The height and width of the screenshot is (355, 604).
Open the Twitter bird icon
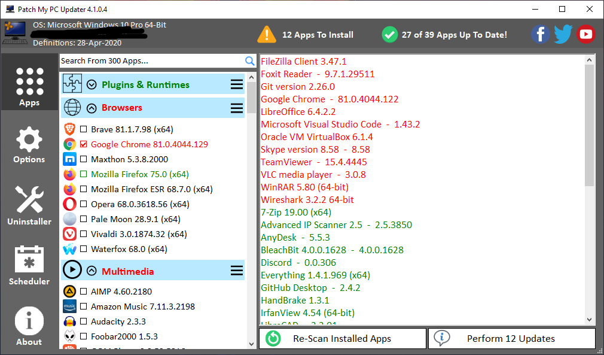click(563, 34)
